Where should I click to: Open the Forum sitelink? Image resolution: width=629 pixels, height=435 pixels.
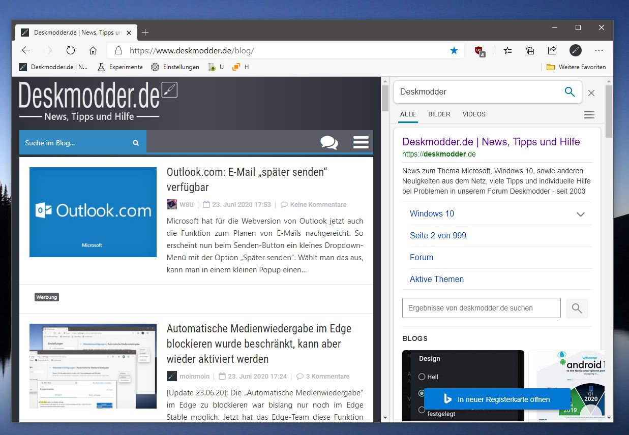click(422, 258)
